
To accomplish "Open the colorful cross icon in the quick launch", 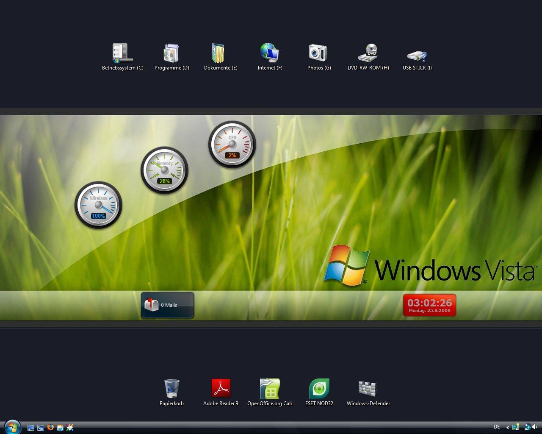I will [70, 428].
